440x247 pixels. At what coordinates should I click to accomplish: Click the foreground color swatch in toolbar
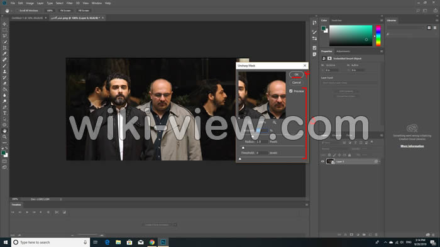3,153
